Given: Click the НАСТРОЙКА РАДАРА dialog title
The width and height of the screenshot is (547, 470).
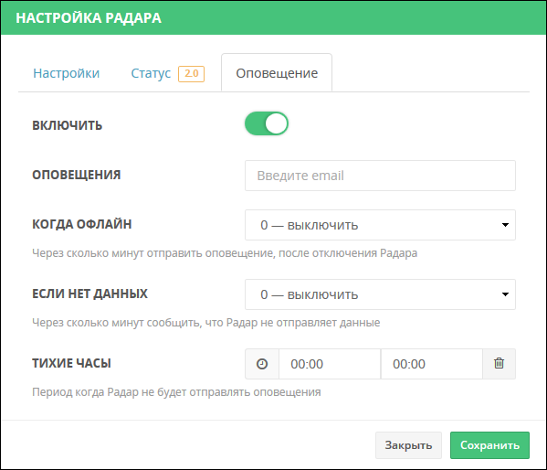Looking at the screenshot, I should (89, 17).
